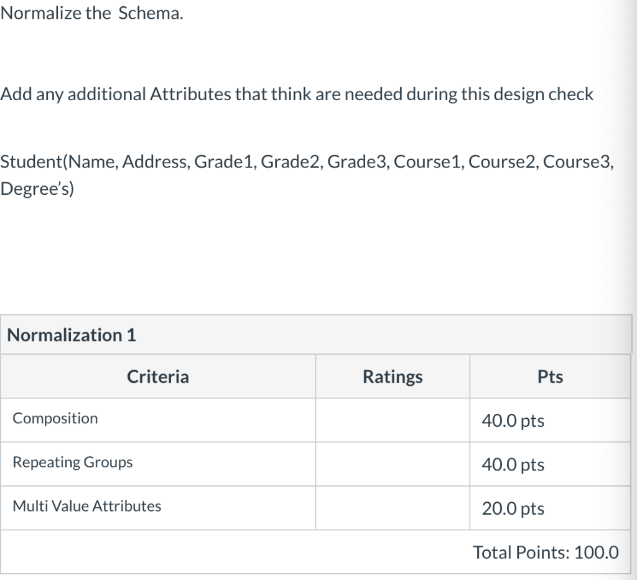This screenshot has width=637, height=580.
Task: Click the Ratings cell for Multi Value Attributes
Action: coord(392,508)
